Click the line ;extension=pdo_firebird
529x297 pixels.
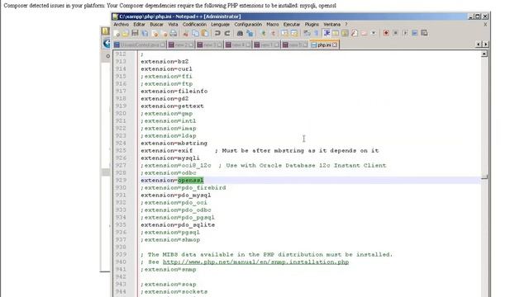click(x=183, y=188)
